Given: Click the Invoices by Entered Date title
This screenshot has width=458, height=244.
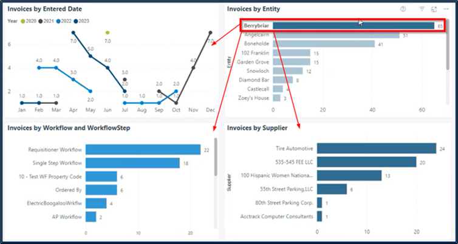Looking at the screenshot, I should (45, 9).
